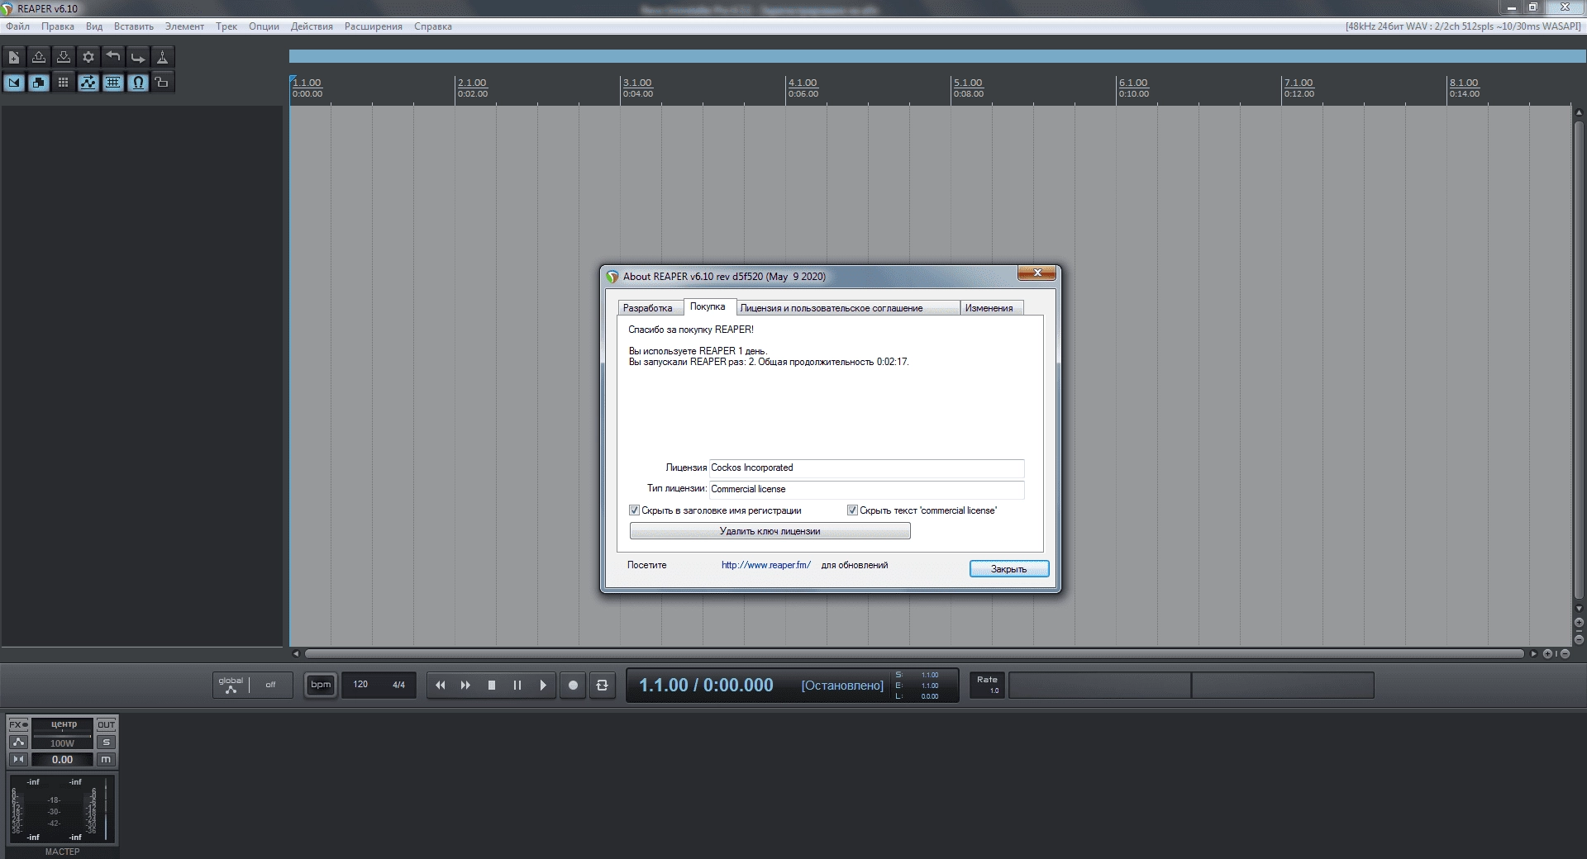Screen dimensions: 1587x859
Task: Click master track OUT routing button
Action: 106,724
